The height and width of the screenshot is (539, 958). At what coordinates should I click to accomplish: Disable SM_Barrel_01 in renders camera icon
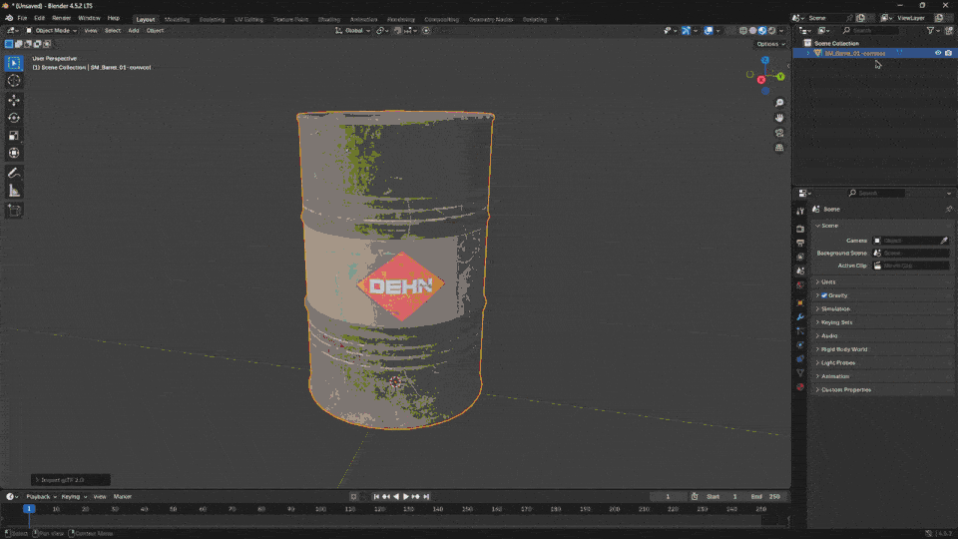tap(948, 53)
